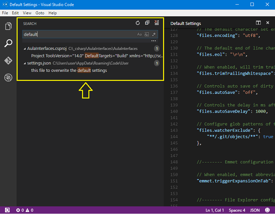Open the Debug view icon
Viewport: 275px width, 214px height.
click(x=8, y=77)
